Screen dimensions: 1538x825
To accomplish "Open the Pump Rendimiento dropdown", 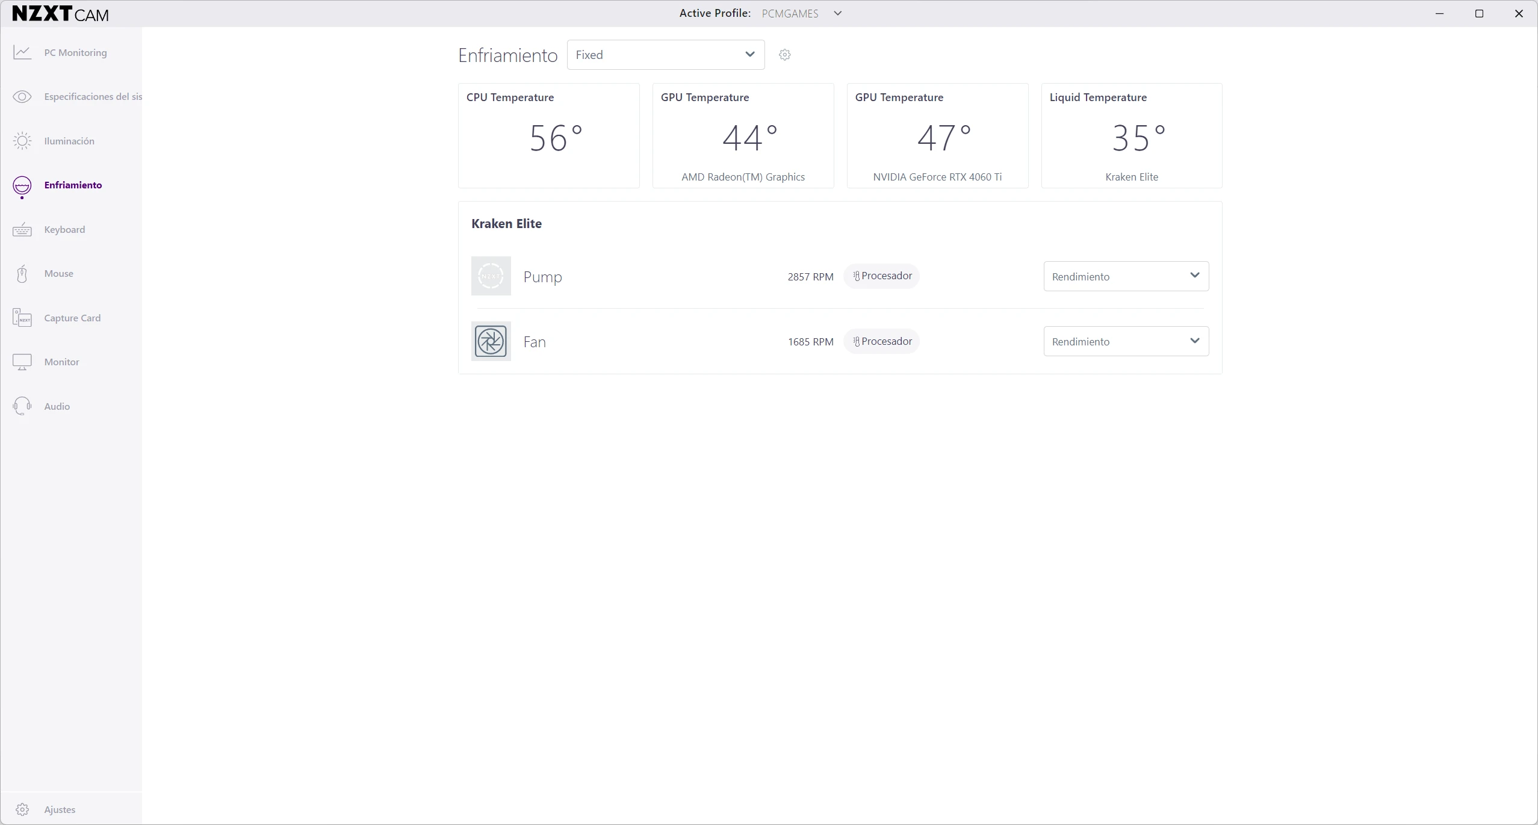I will point(1126,276).
